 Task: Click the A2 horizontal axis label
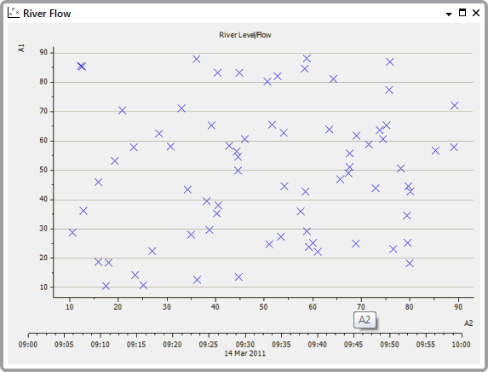pyautogui.click(x=468, y=323)
